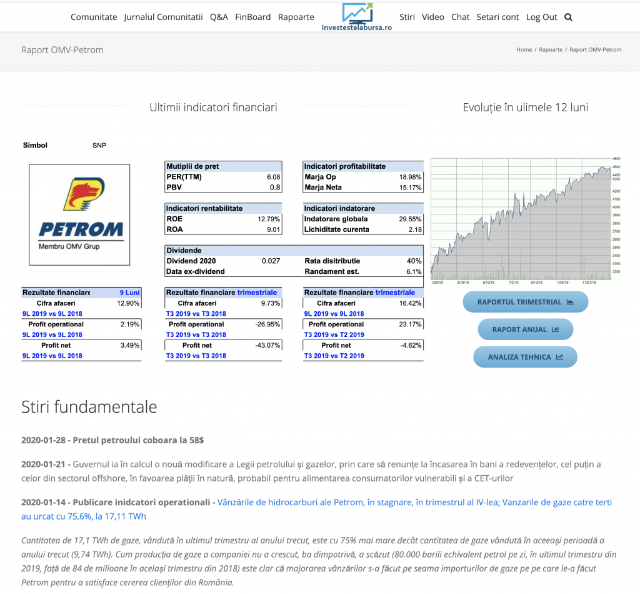Click the Cifra afaceri 9.73% value
This screenshot has width=640, height=594.
coord(271,303)
